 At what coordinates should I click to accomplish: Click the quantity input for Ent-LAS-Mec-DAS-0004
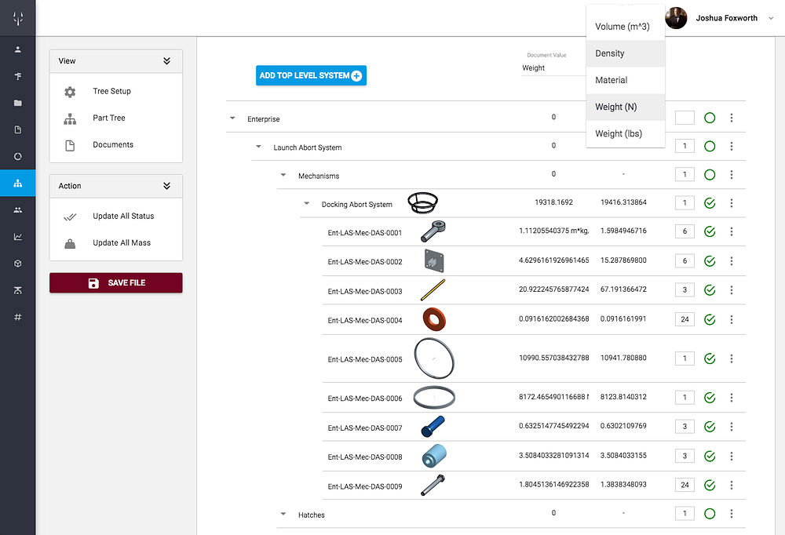684,319
